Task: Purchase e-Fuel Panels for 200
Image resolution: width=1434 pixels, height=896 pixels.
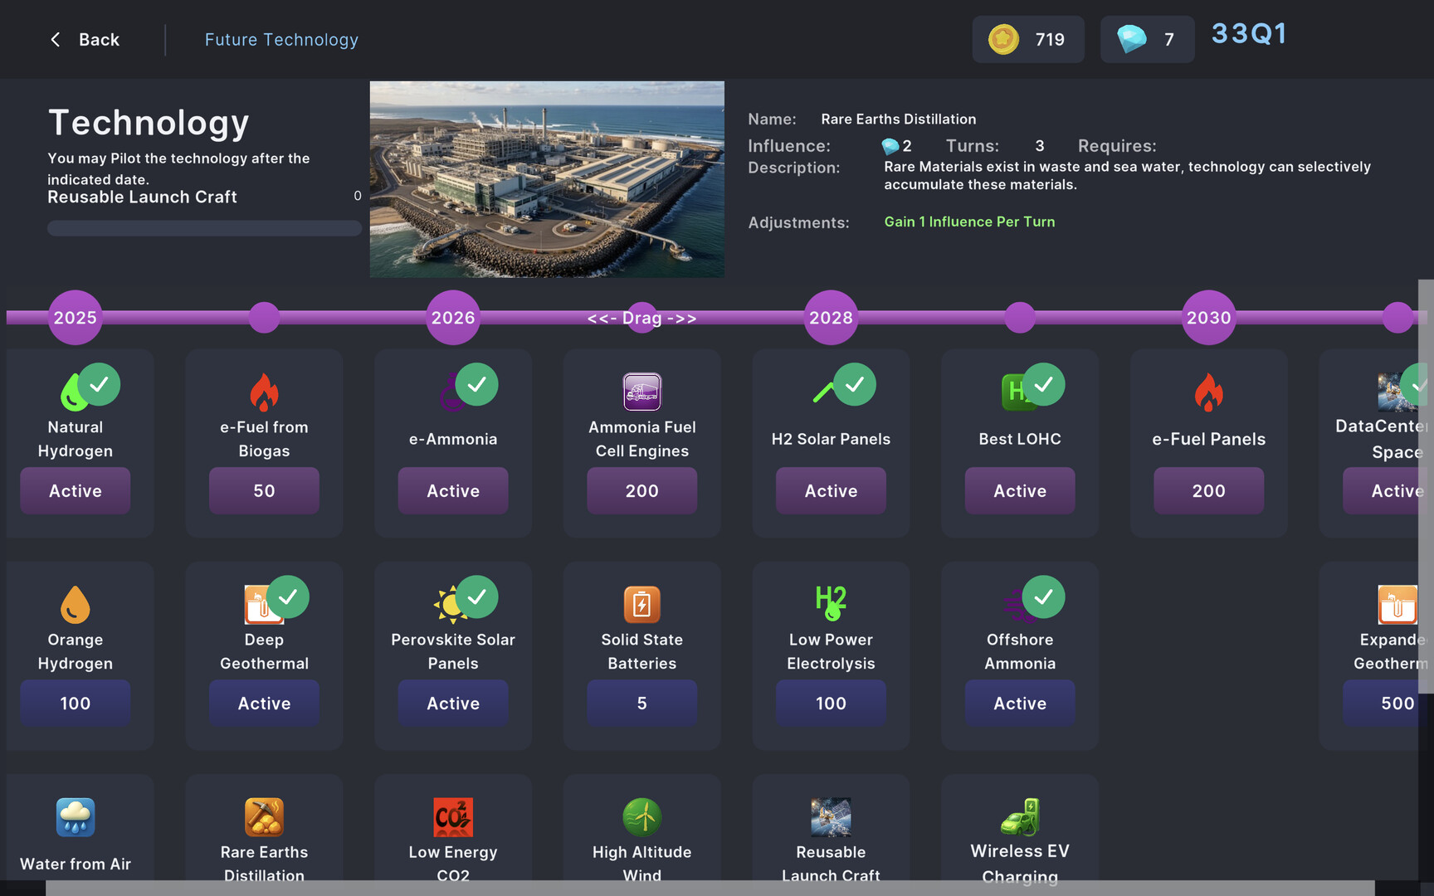Action: pos(1208,491)
